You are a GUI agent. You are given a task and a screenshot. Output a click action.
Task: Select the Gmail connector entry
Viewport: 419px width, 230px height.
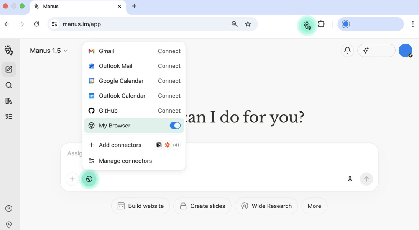point(134,51)
